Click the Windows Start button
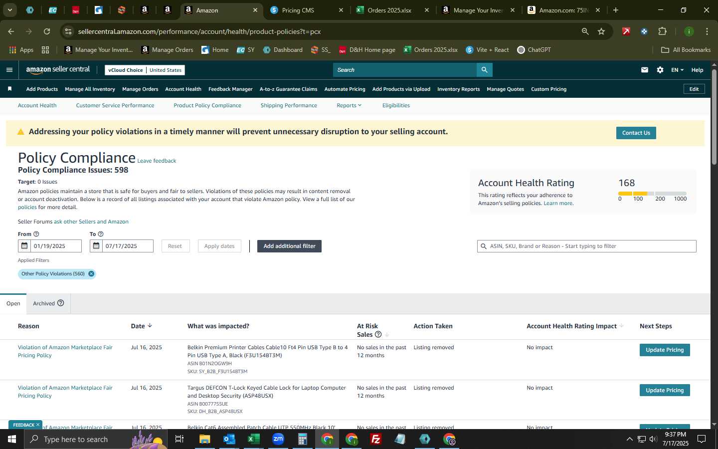Image resolution: width=718 pixels, height=449 pixels. 12,439
